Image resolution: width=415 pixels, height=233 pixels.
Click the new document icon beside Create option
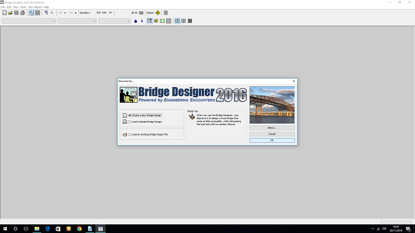coord(125,116)
